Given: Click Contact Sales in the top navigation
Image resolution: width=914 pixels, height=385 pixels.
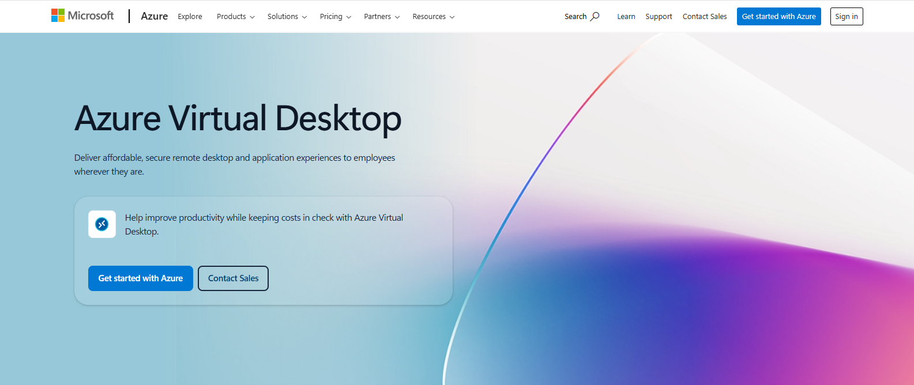Looking at the screenshot, I should [705, 16].
